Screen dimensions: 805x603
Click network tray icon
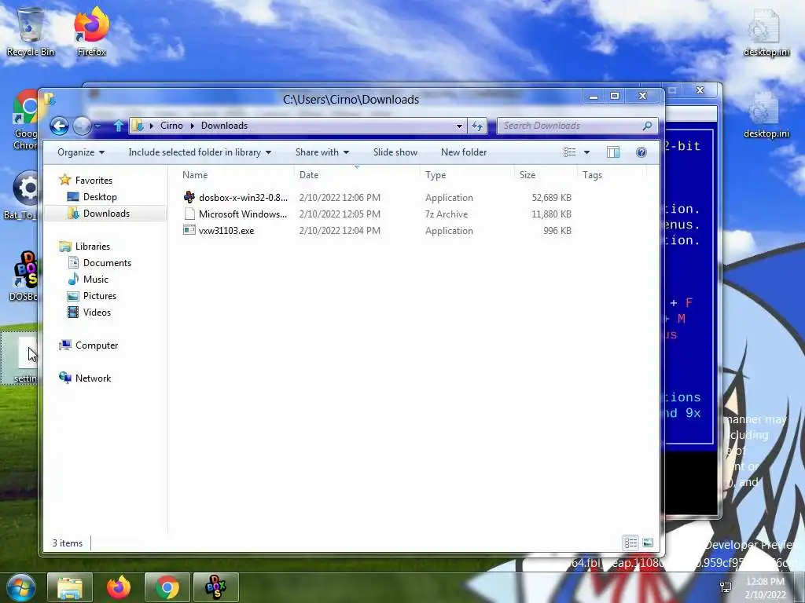pyautogui.click(x=726, y=587)
